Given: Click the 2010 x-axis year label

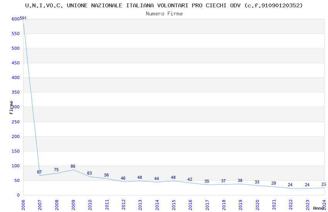Looking at the screenshot, I should [x=90, y=205].
